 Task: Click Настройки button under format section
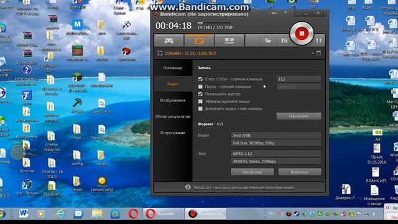pyautogui.click(x=252, y=172)
